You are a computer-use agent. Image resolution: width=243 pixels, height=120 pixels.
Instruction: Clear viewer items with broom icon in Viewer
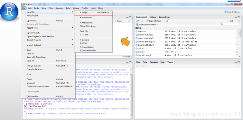[143, 66]
